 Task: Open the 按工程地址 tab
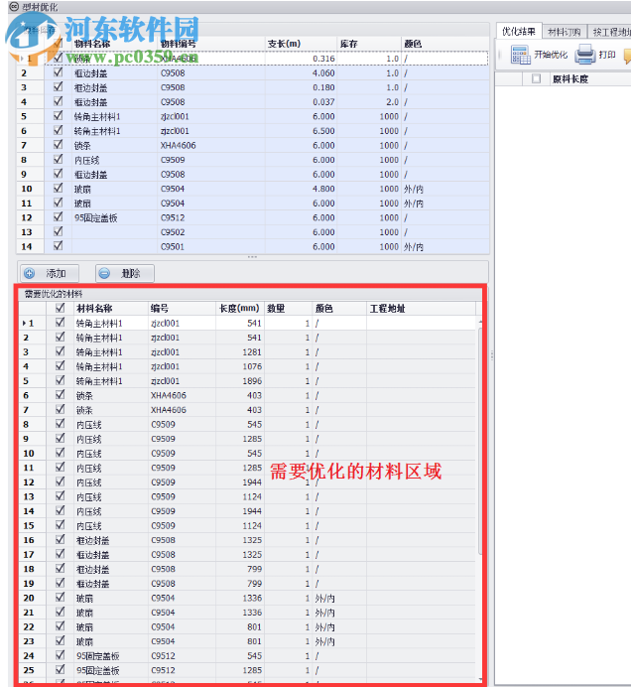click(x=610, y=32)
